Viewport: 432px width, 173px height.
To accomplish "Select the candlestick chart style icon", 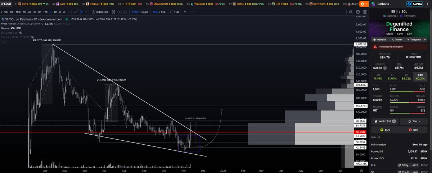I will [81, 12].
